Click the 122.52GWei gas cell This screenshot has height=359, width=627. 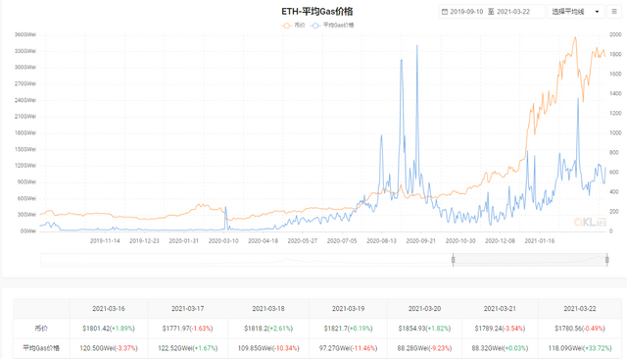(187, 348)
